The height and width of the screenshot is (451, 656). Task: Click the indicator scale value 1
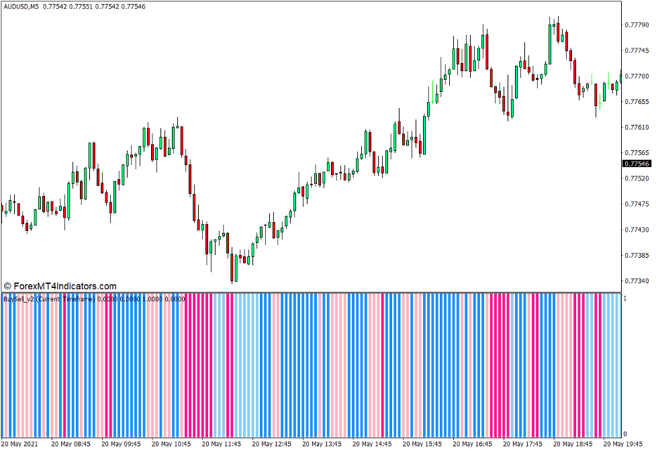click(626, 297)
